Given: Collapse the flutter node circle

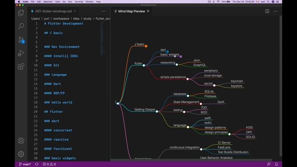Looking at the screenshot, I should tap(144, 65).
